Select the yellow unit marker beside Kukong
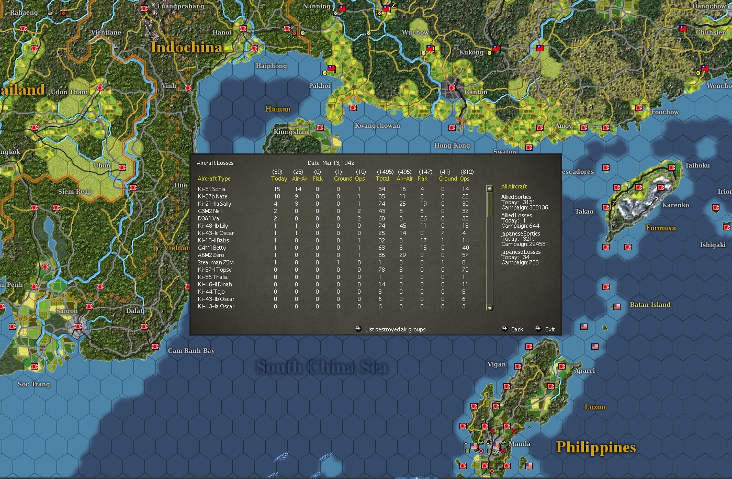The width and height of the screenshot is (732, 479). pyautogui.click(x=489, y=53)
